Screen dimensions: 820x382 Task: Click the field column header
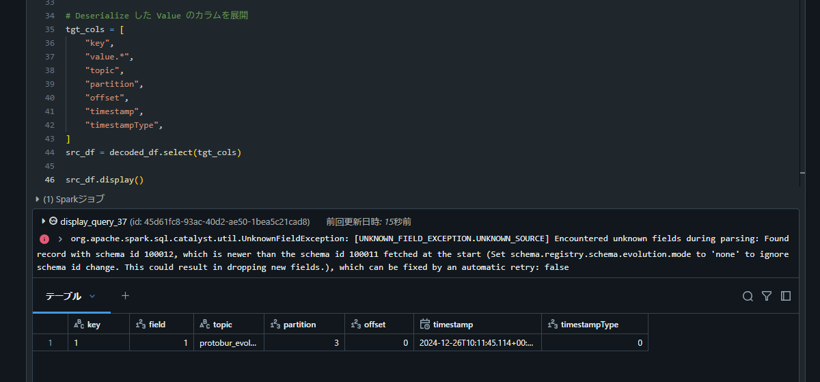click(160, 324)
